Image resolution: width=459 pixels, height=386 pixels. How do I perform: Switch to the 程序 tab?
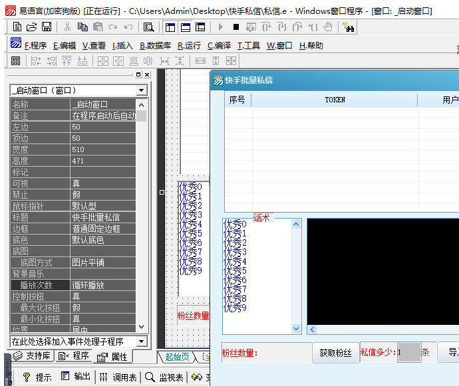[x=73, y=355]
